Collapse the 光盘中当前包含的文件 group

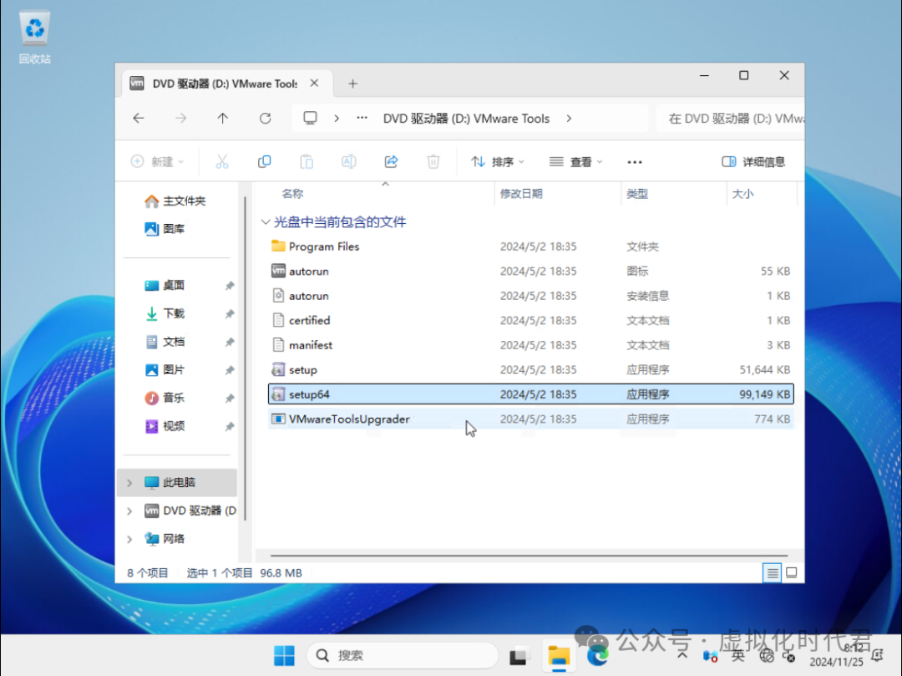pyautogui.click(x=266, y=222)
